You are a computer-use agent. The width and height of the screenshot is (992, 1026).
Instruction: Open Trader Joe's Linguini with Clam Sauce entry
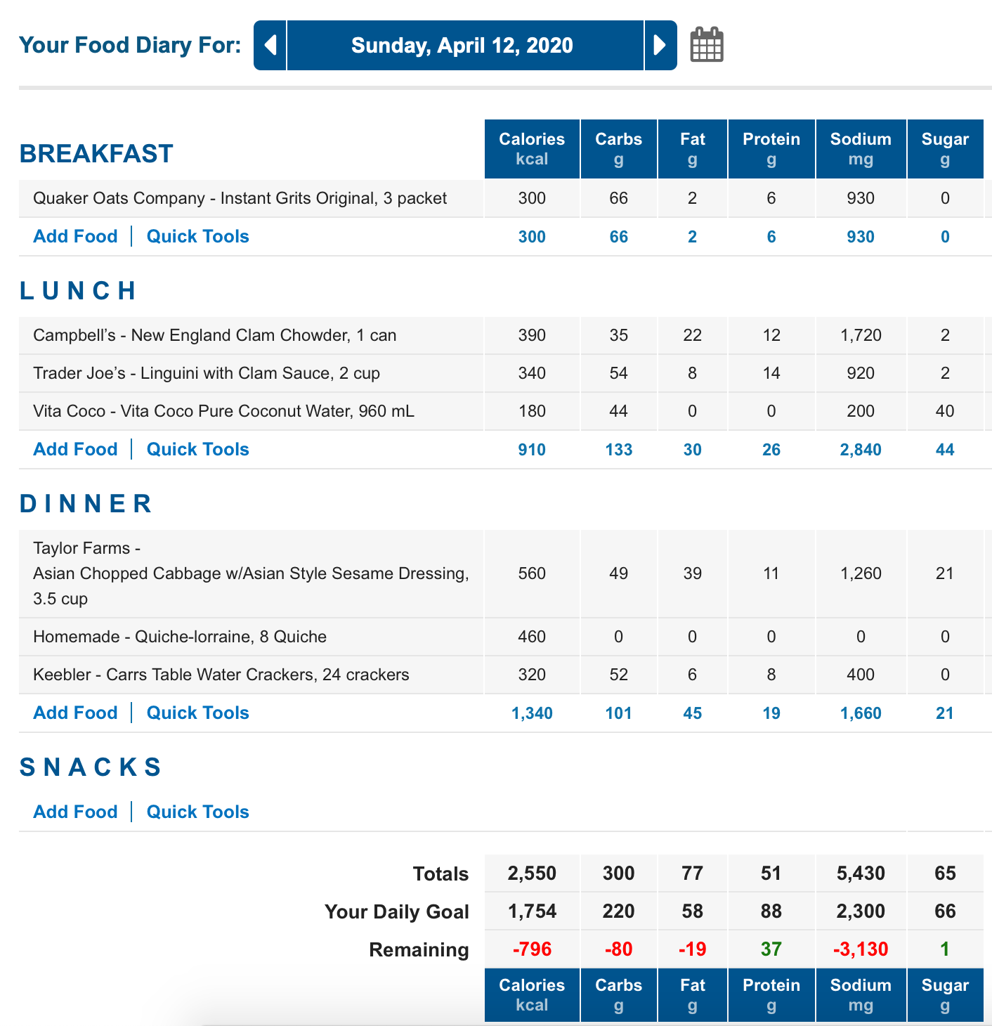pos(207,373)
